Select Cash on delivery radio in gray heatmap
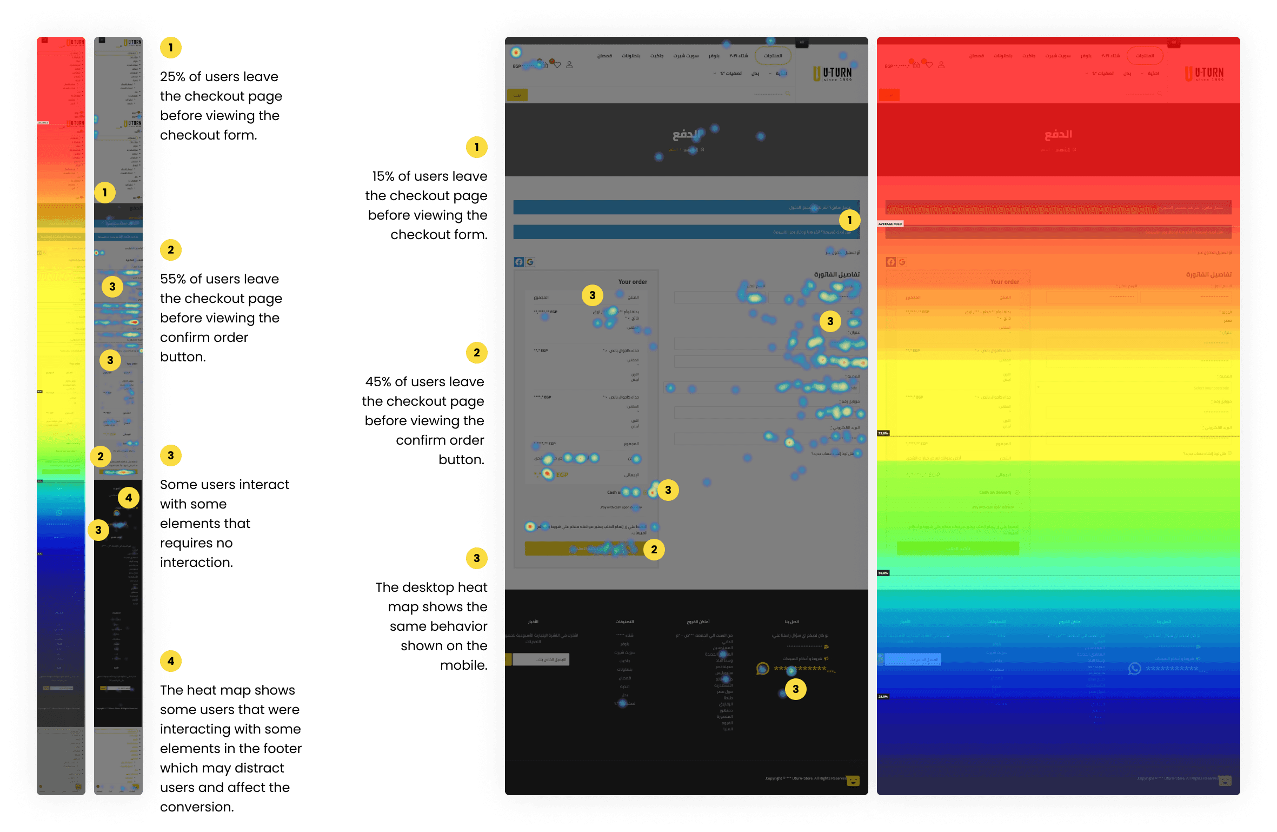The width and height of the screenshot is (1277, 832). [644, 492]
